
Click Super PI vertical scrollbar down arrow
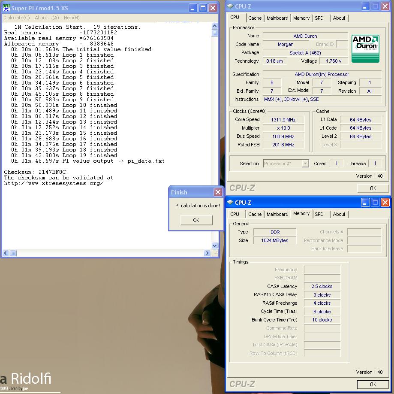pos(215,245)
